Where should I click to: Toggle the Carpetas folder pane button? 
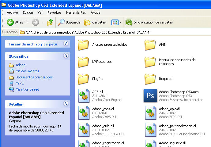[95, 22]
